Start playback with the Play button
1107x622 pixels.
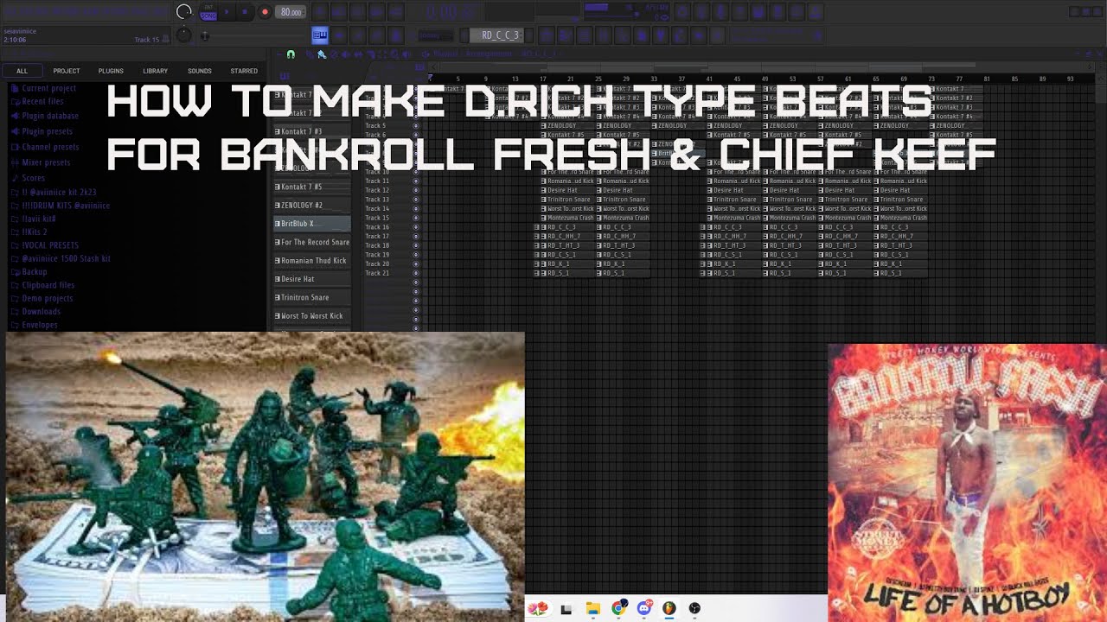pyautogui.click(x=227, y=12)
